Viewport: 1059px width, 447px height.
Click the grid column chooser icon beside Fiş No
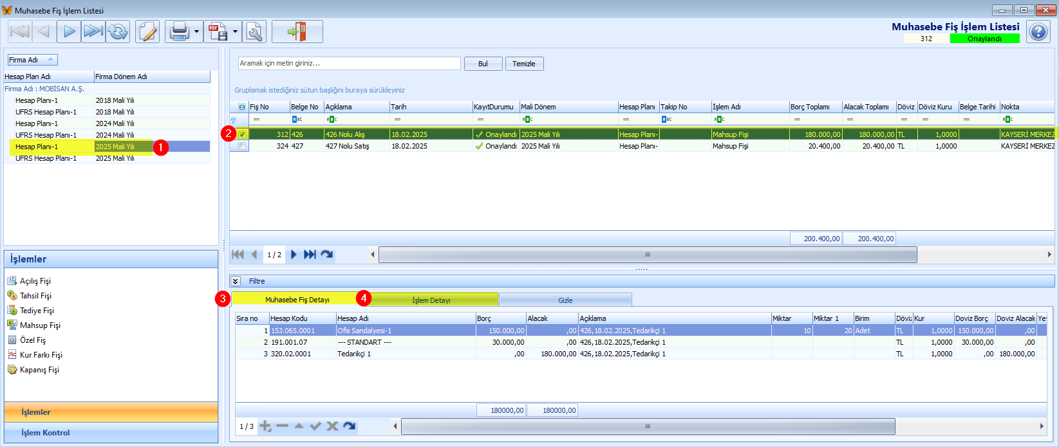click(x=242, y=107)
